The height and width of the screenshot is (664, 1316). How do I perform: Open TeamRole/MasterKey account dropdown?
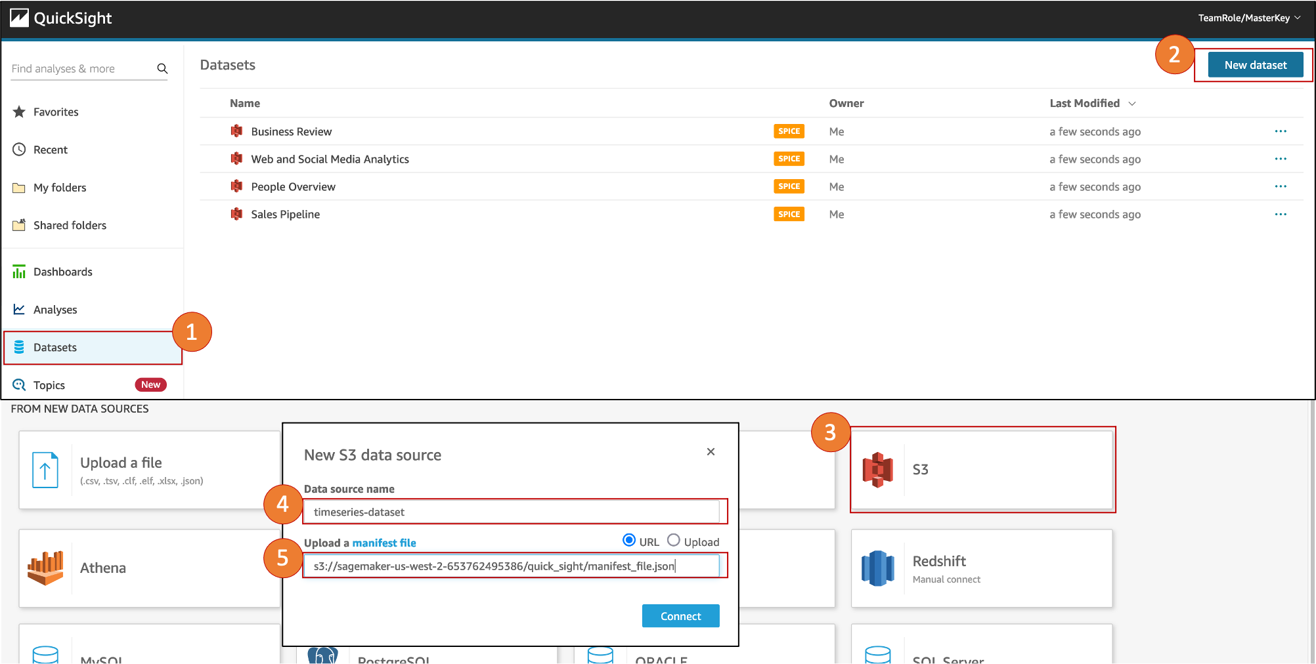point(1249,18)
